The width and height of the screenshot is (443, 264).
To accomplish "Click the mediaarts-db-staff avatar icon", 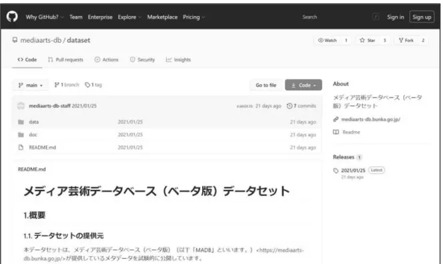I will click(21, 106).
